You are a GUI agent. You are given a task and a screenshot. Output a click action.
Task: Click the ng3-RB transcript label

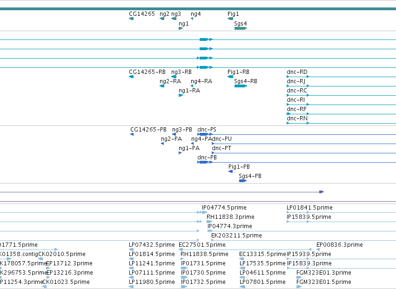click(181, 72)
